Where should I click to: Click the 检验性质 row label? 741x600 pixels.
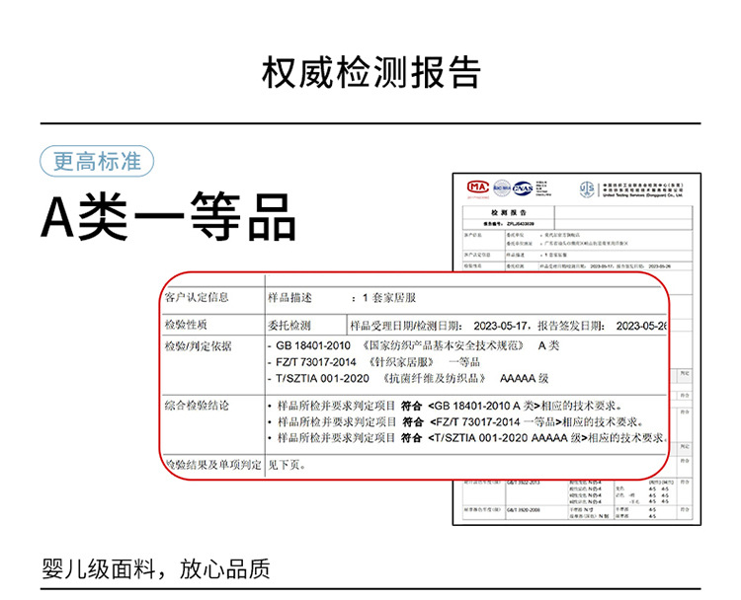pos(186,325)
